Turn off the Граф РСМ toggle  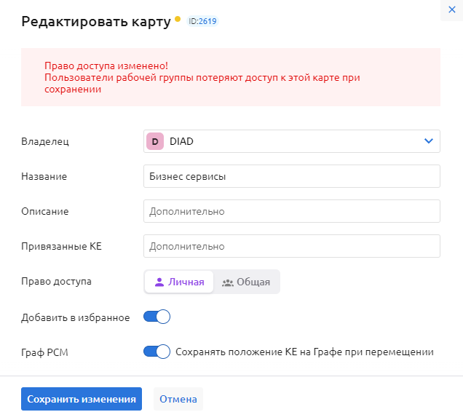(157, 352)
